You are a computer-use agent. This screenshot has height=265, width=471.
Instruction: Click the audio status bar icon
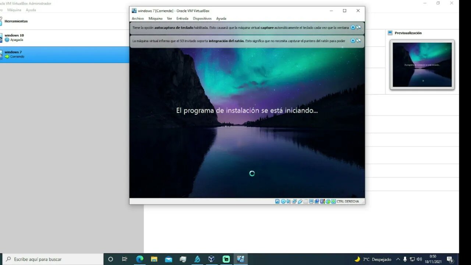[x=288, y=201]
